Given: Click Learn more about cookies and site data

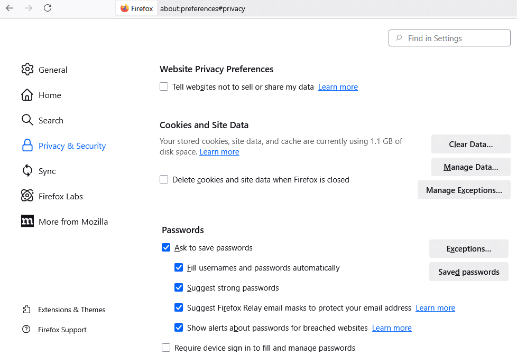Looking at the screenshot, I should [x=219, y=152].
